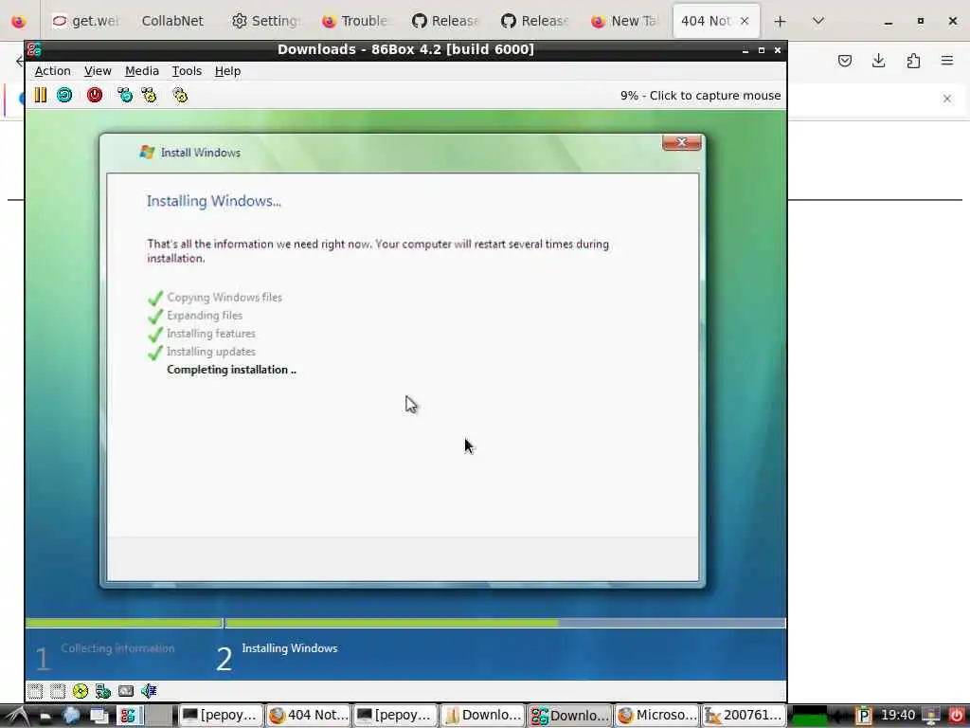The image size is (970, 728).
Task: Open the Media menu
Action: [142, 71]
